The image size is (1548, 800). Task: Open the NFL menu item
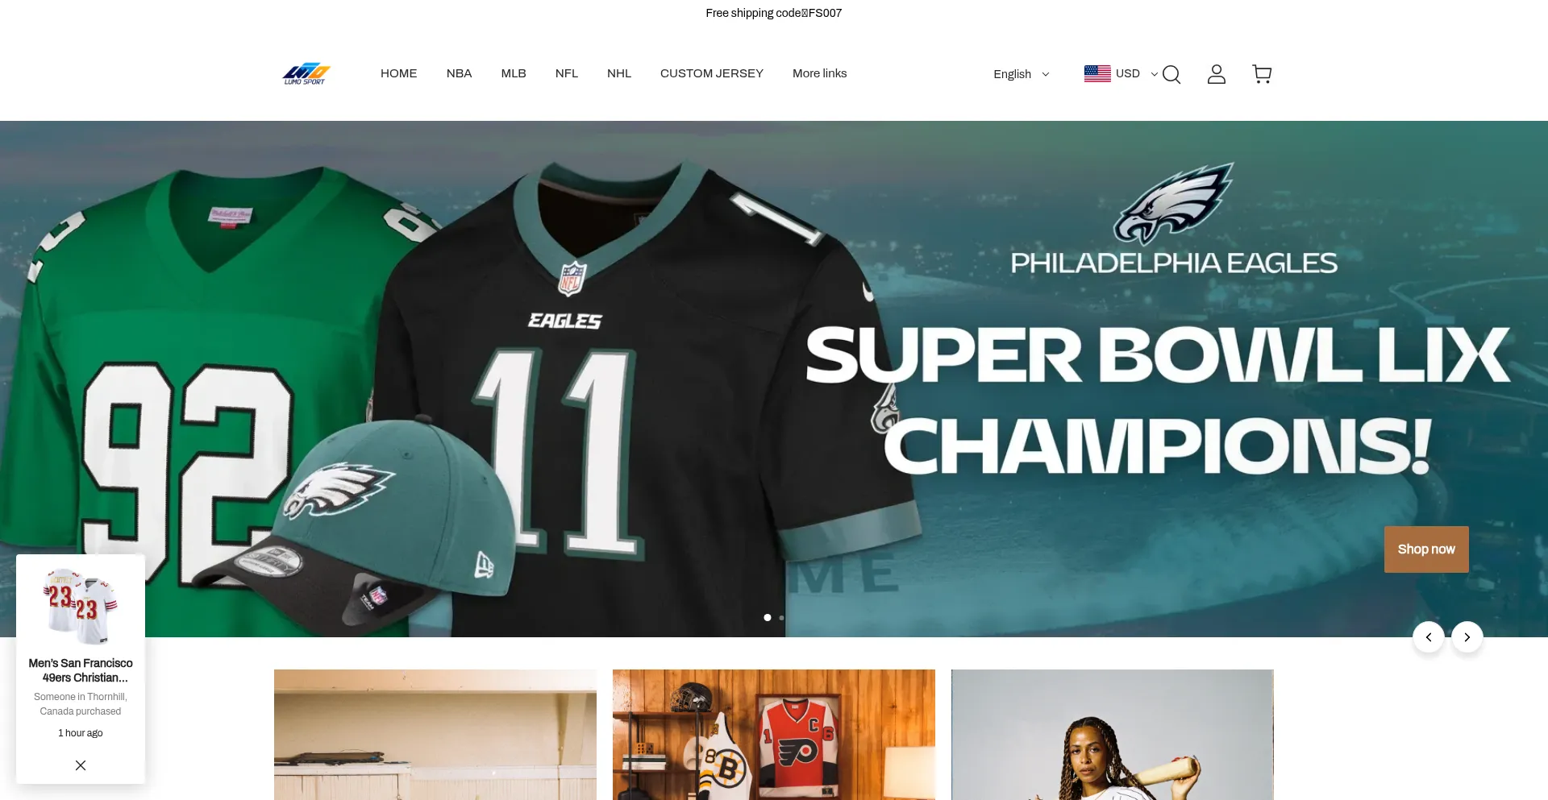tap(567, 73)
